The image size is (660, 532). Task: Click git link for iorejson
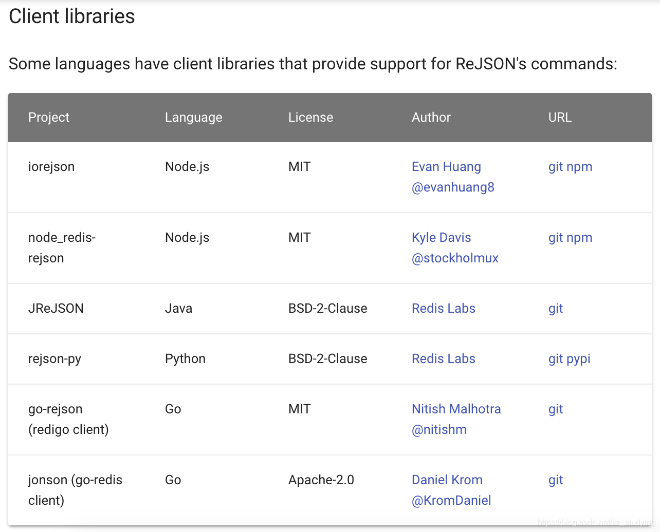coord(555,167)
